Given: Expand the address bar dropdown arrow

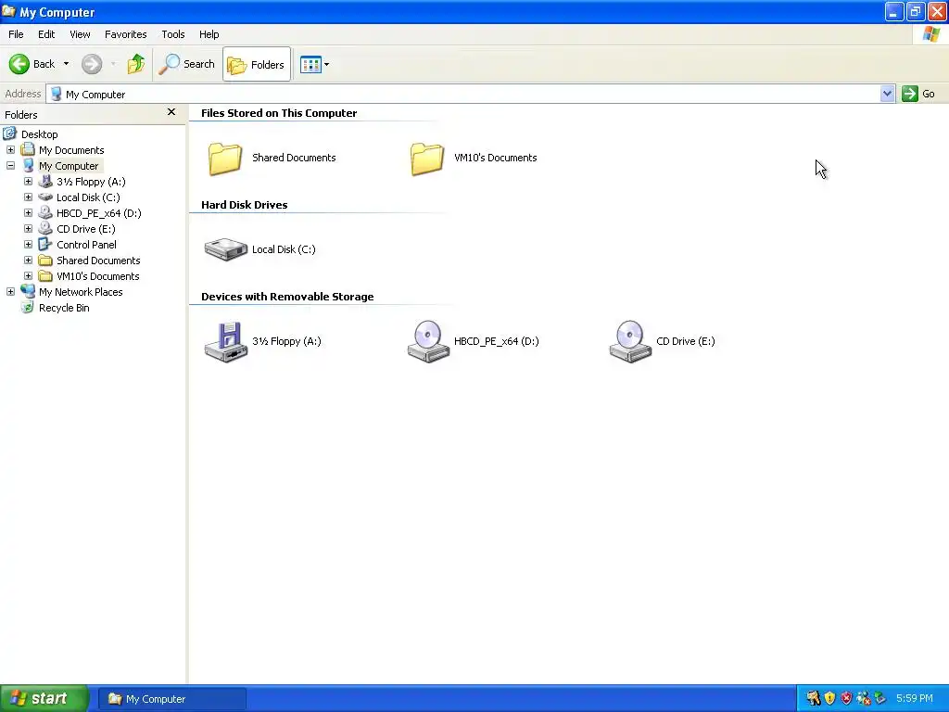Looking at the screenshot, I should [887, 94].
